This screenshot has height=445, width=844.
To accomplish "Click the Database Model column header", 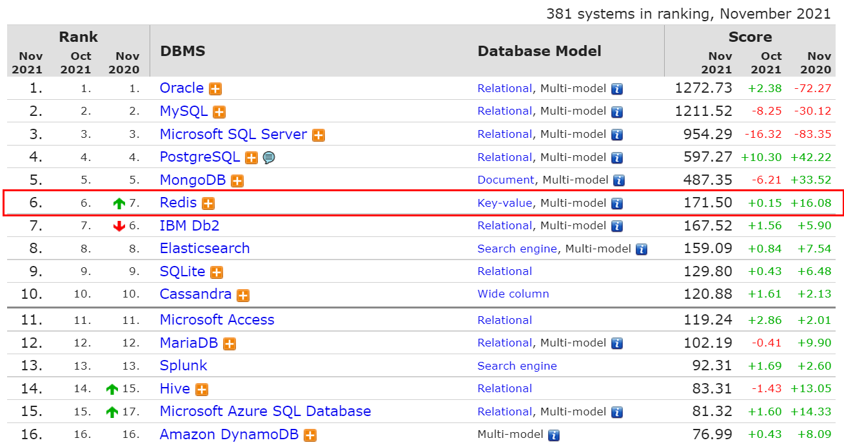I will tap(539, 51).
